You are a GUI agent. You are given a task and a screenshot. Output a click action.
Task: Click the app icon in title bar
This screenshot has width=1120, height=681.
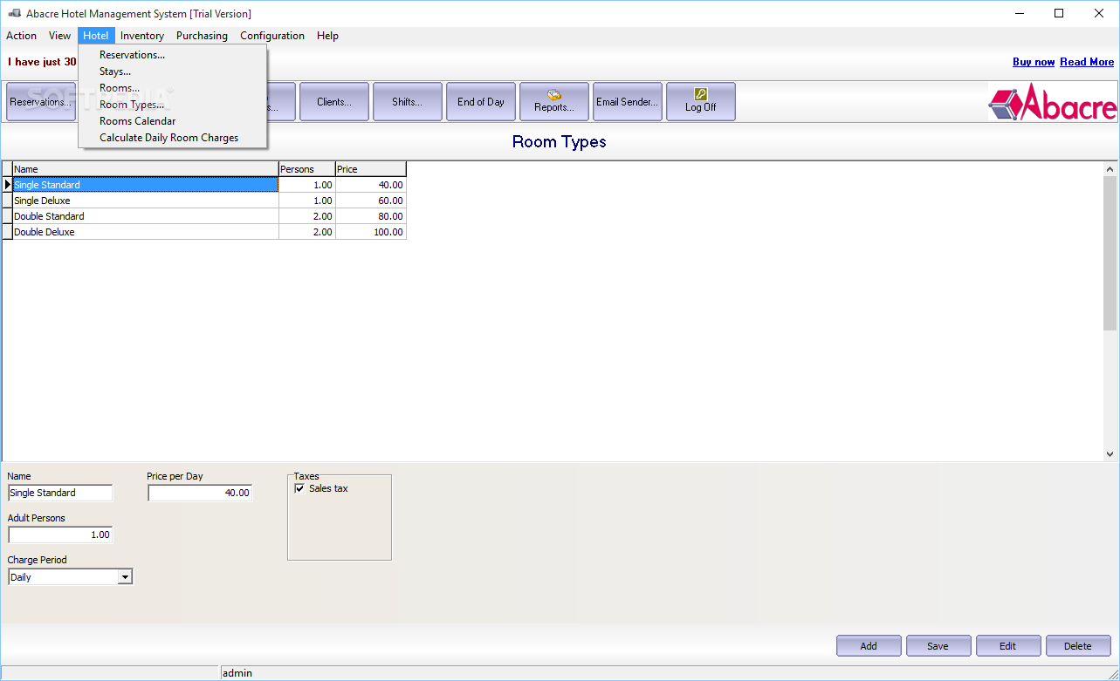(15, 13)
